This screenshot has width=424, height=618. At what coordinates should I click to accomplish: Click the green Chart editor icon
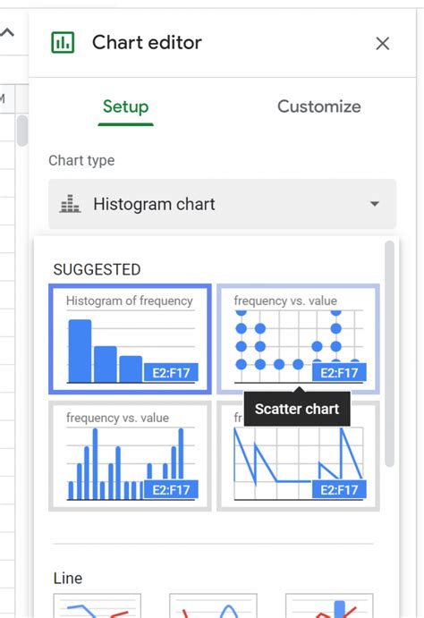[x=63, y=43]
